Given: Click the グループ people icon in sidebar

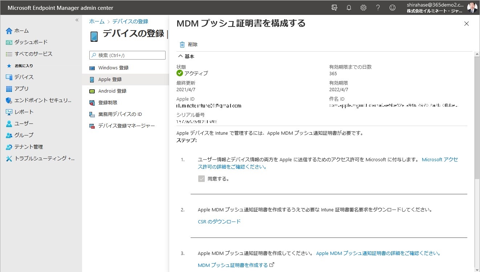Looking at the screenshot, I should point(9,135).
